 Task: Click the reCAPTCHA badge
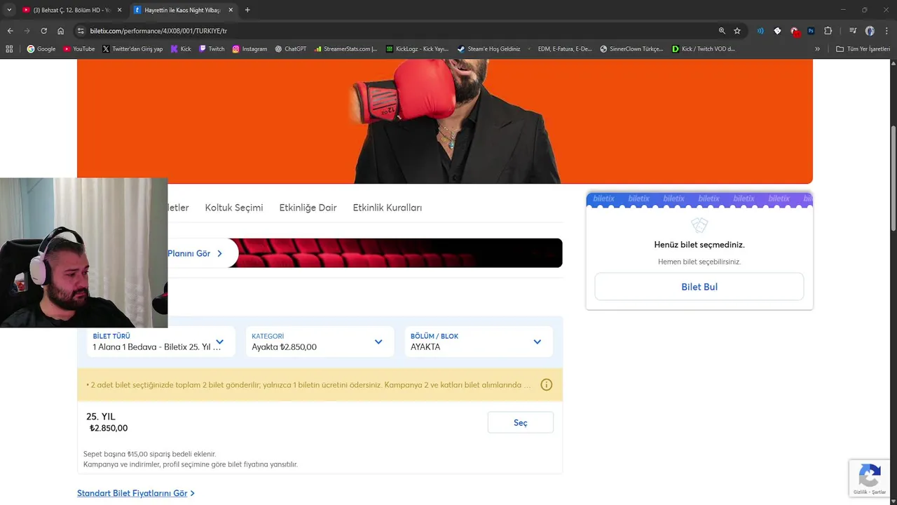870,478
